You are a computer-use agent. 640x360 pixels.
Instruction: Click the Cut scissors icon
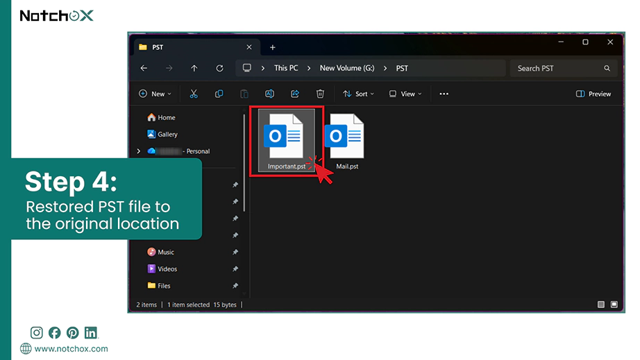(x=194, y=94)
